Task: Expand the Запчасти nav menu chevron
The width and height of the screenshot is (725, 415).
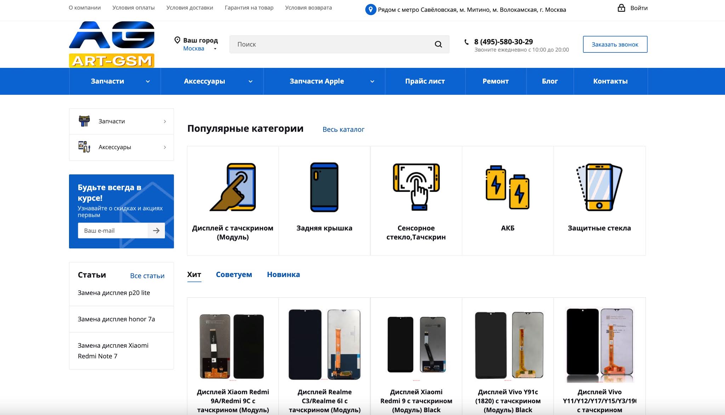Action: pos(148,81)
